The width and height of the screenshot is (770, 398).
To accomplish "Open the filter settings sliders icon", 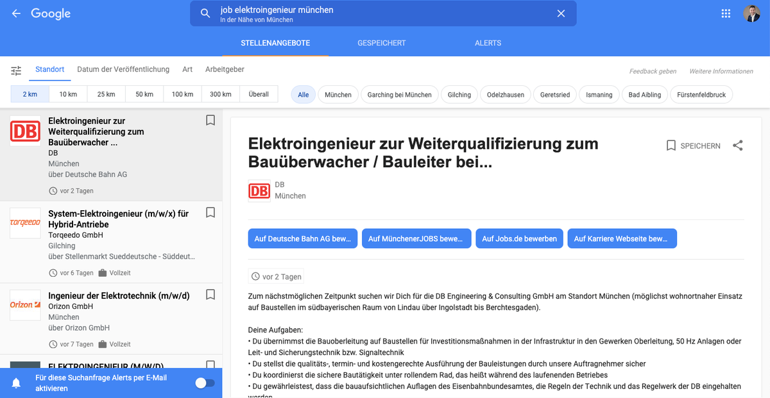I will [x=16, y=70].
